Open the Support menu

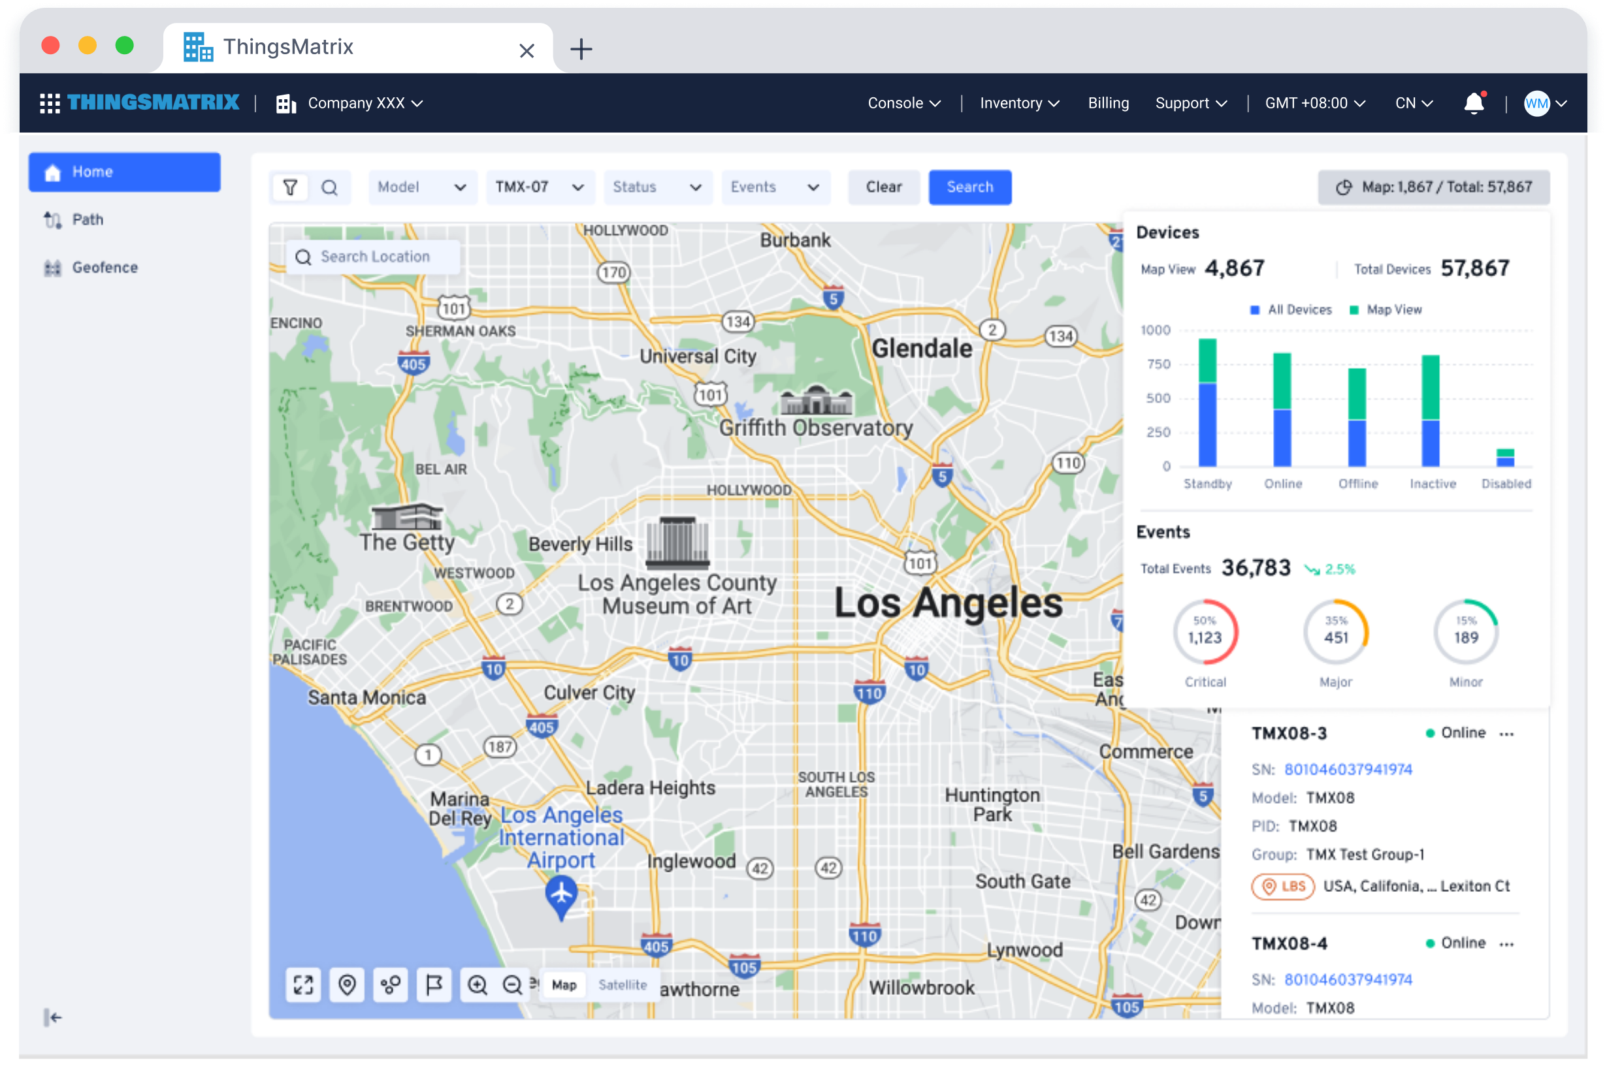pyautogui.click(x=1191, y=103)
